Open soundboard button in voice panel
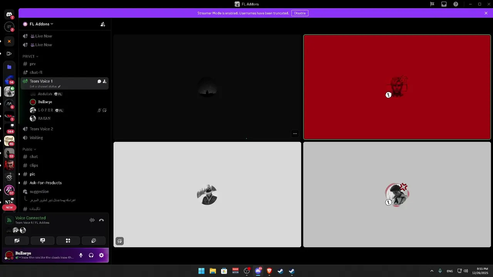The width and height of the screenshot is (493, 277). [94, 240]
